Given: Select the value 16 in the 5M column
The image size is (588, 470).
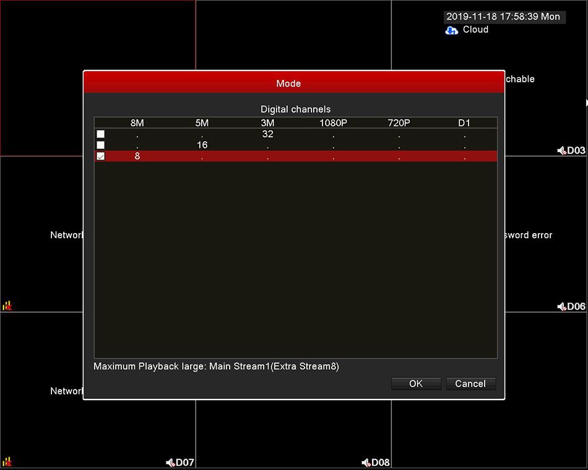Looking at the screenshot, I should click(202, 145).
